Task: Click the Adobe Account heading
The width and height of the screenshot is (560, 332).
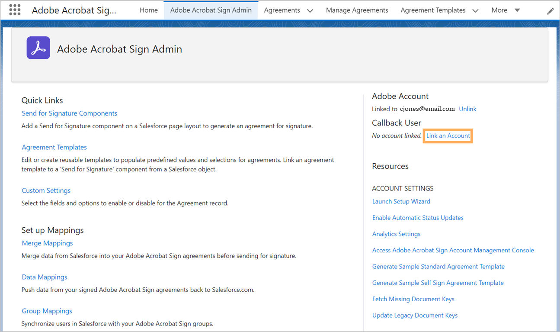Action: 400,96
